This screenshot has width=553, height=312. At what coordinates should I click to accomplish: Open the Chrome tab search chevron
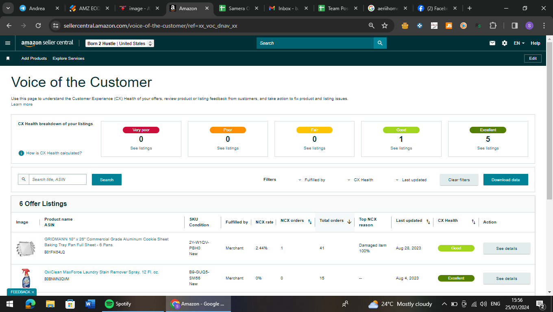8,8
